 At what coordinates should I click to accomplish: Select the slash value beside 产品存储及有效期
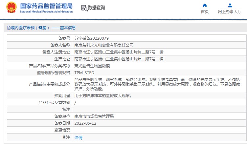(75, 103)
